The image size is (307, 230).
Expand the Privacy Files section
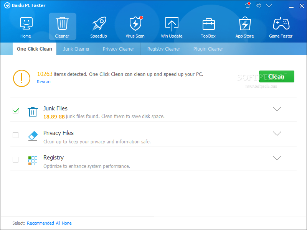click(277, 133)
